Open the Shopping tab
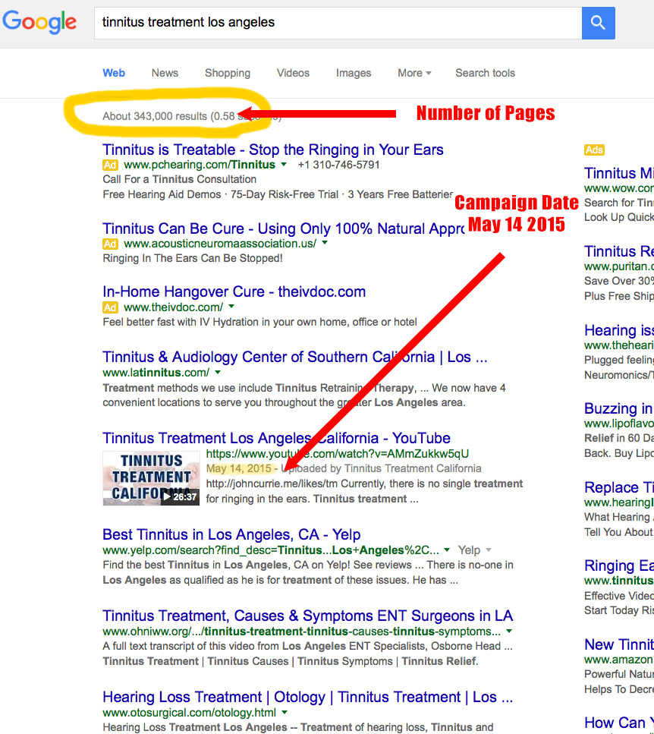This screenshot has height=734, width=654. [x=228, y=73]
